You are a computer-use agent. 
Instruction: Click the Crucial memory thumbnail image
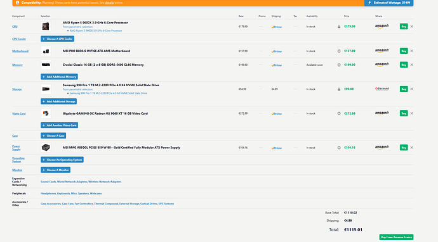[46, 65]
